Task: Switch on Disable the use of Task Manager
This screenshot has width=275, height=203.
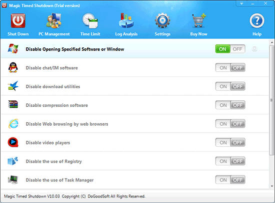Action: (x=223, y=180)
